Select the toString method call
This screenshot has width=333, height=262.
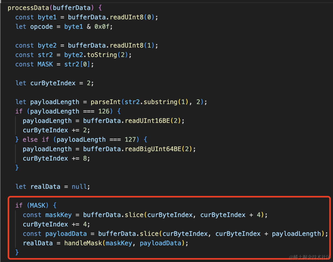(x=102, y=55)
